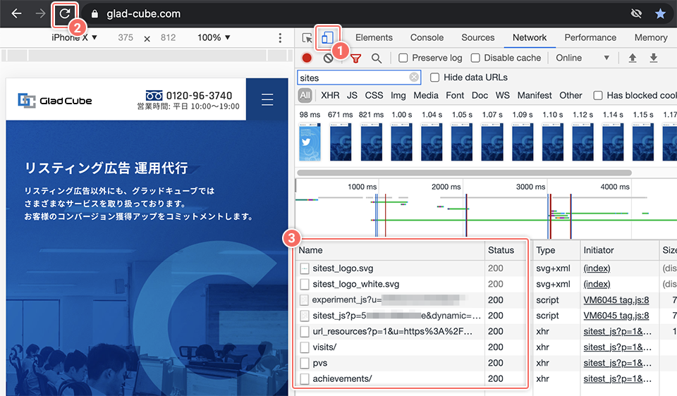This screenshot has height=396, width=677.
Task: Filter requests by Media
Action: pyautogui.click(x=426, y=95)
